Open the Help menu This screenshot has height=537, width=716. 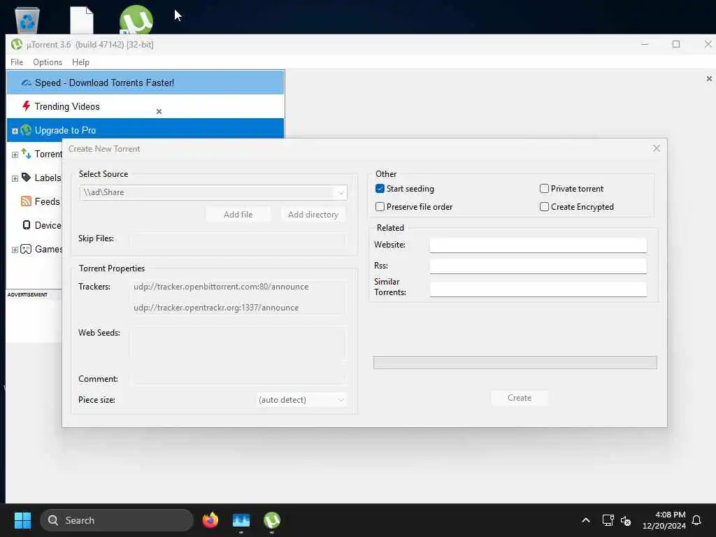click(80, 62)
